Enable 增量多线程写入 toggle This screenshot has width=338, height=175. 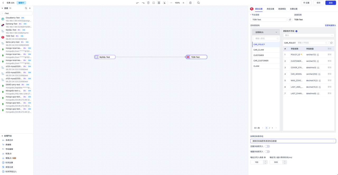click(x=267, y=152)
